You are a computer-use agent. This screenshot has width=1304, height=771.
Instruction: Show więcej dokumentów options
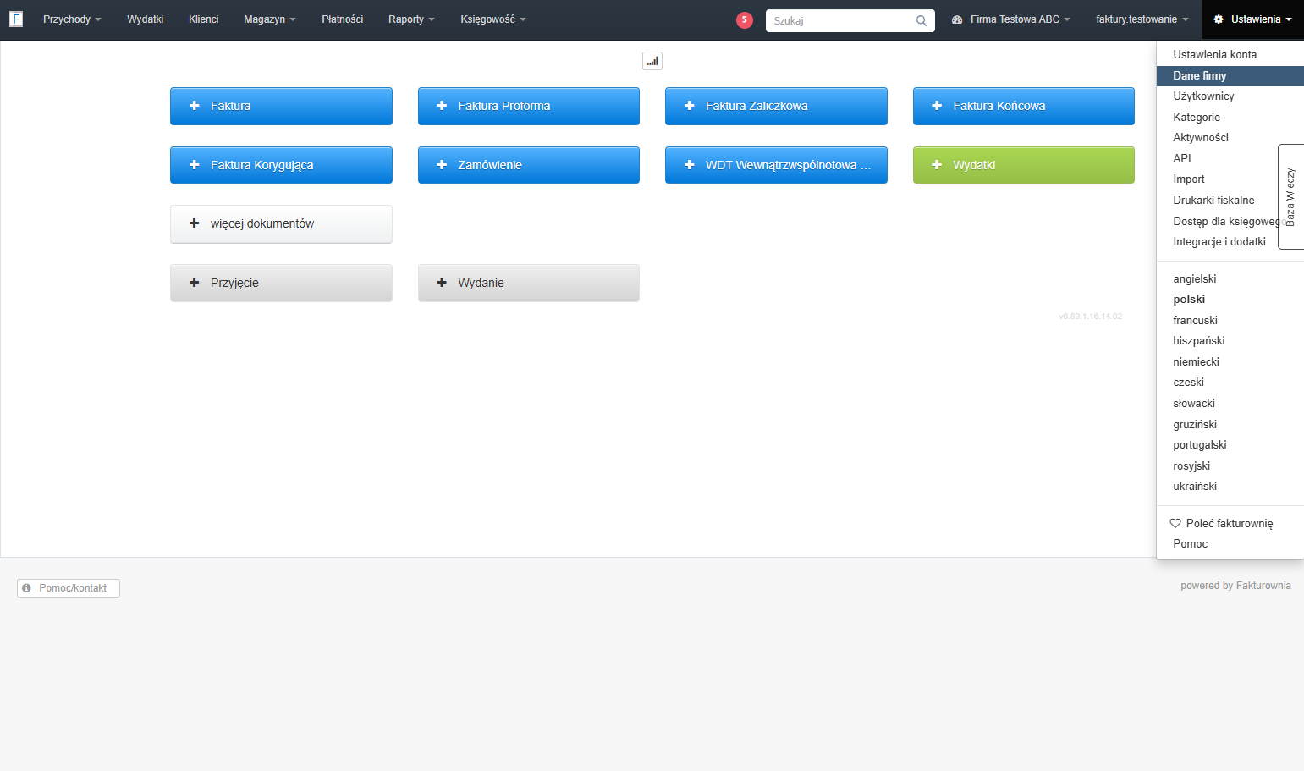tap(281, 224)
